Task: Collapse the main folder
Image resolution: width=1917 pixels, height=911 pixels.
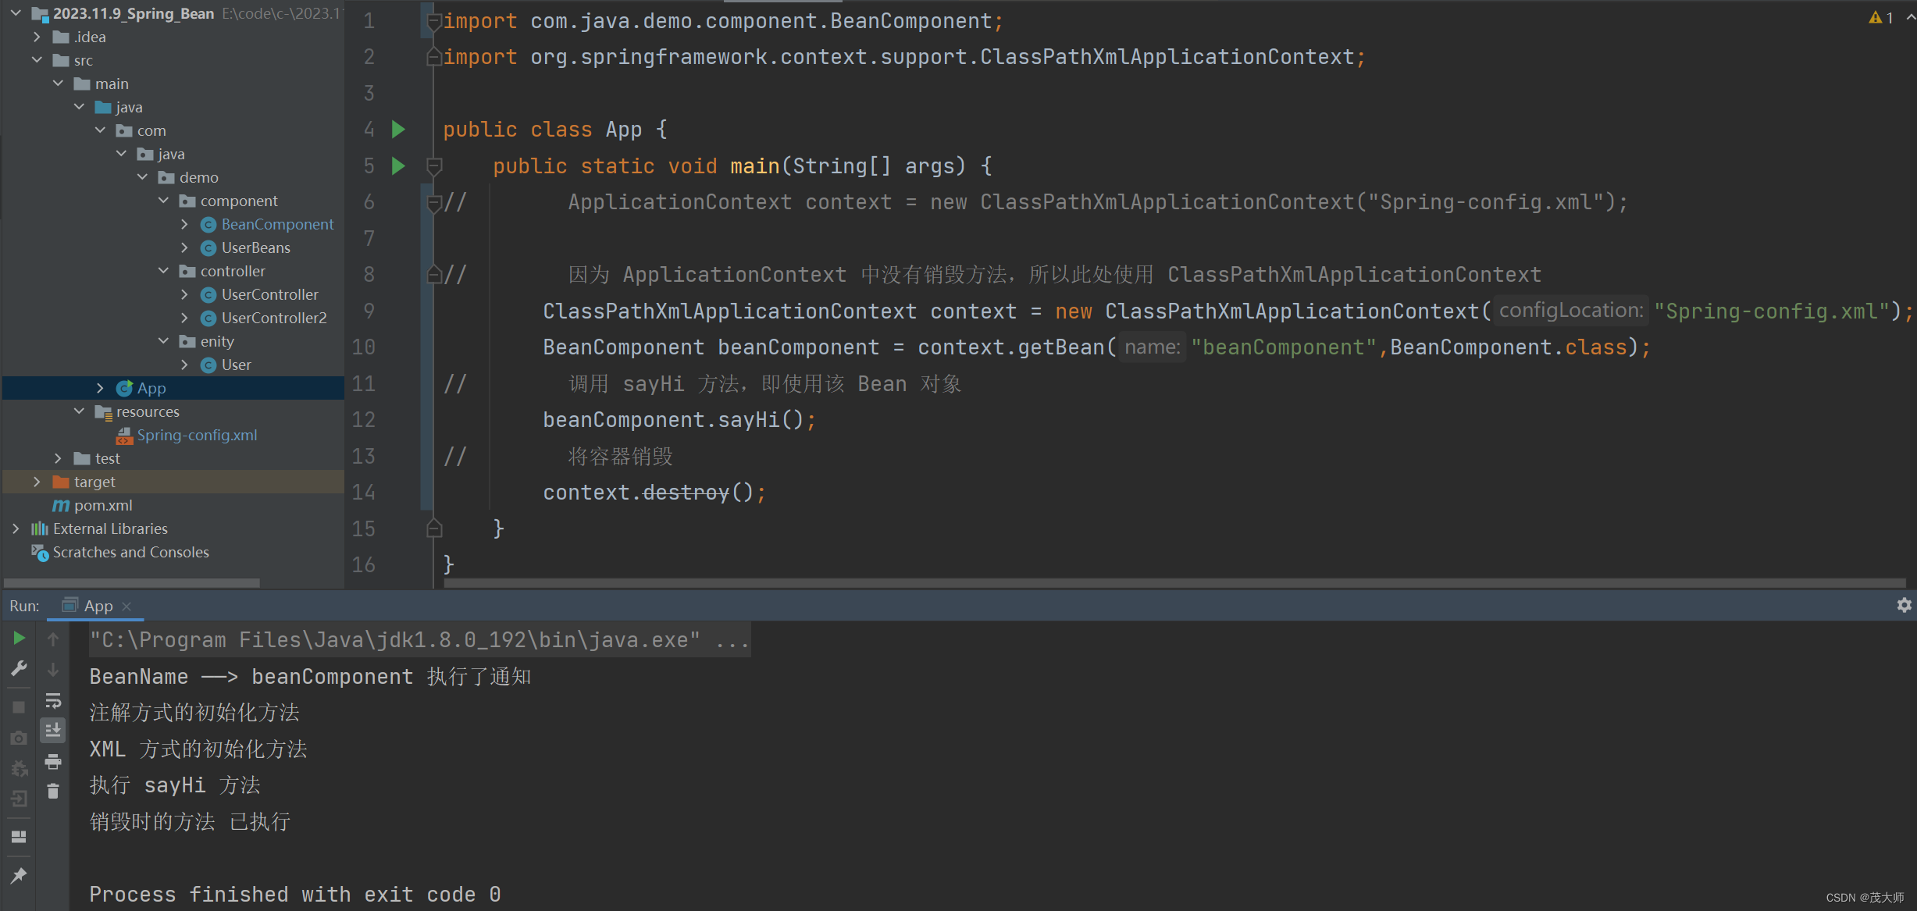Action: pyautogui.click(x=58, y=84)
